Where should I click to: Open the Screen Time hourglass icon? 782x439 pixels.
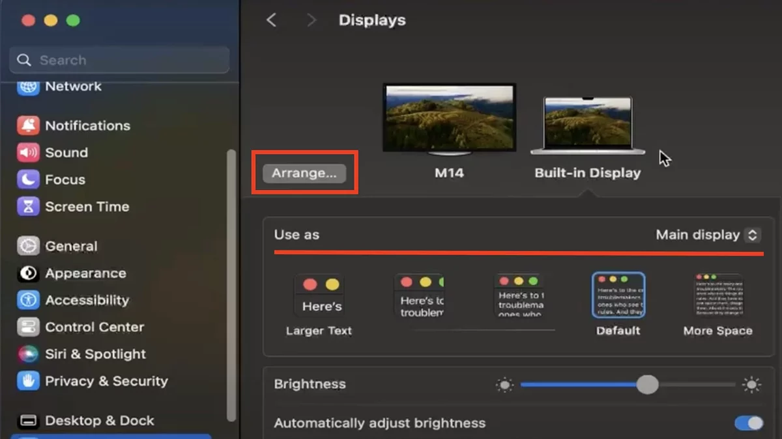click(28, 207)
